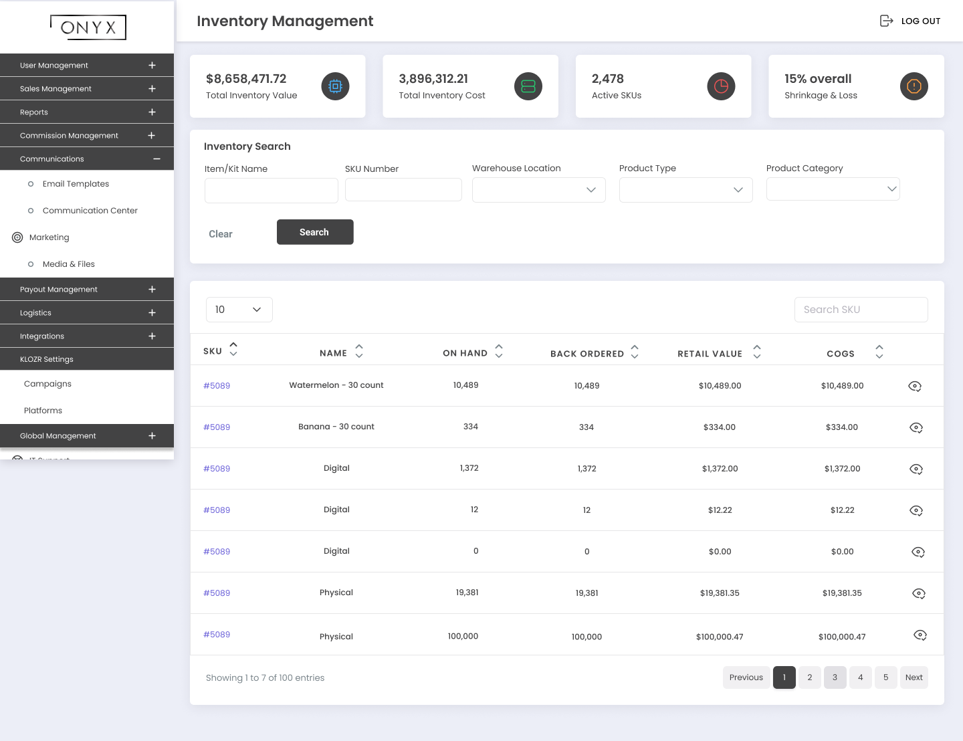Focus the Search SKU input field
The image size is (963, 741).
[861, 310]
